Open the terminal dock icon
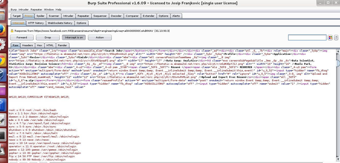 3,135
